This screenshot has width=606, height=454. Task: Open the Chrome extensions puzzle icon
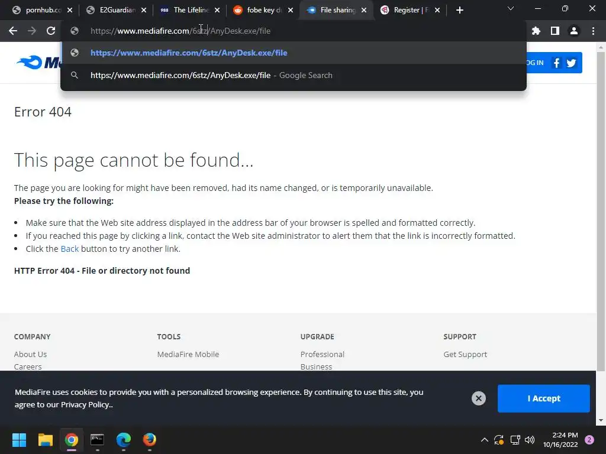coord(536,31)
